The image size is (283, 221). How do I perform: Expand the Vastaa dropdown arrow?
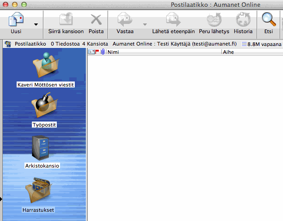[145, 24]
